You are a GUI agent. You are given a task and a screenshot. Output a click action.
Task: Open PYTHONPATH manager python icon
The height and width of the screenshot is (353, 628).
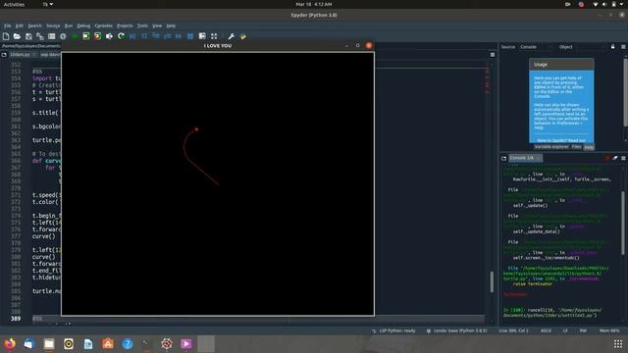pos(242,36)
